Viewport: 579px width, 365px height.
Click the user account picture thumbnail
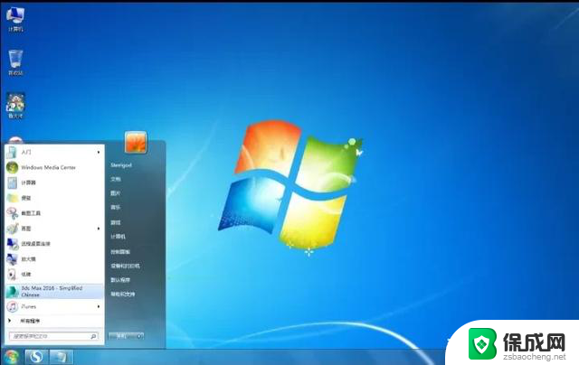pos(136,142)
